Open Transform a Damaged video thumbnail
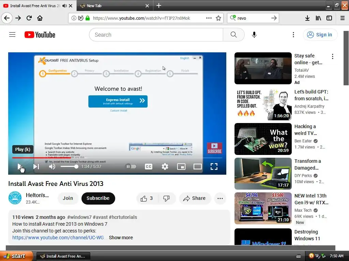 tap(263, 174)
